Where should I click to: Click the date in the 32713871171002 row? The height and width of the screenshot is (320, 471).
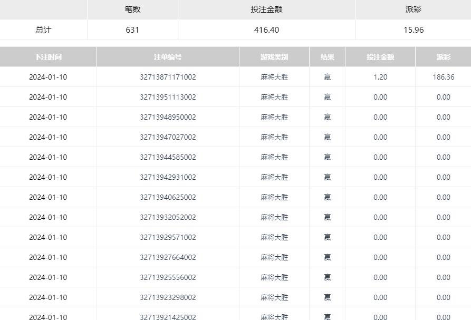coord(48,77)
